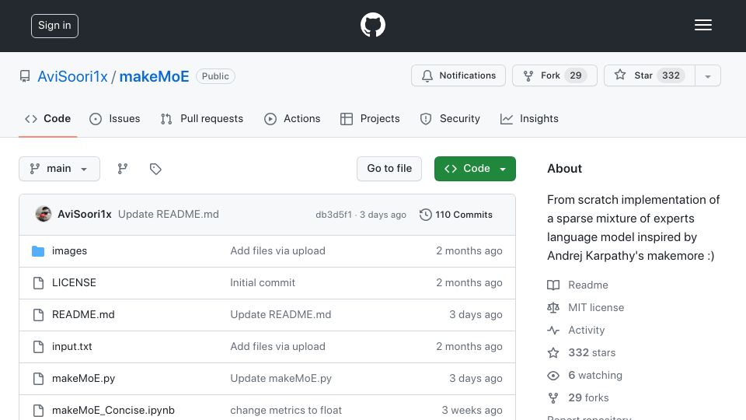The height and width of the screenshot is (420, 746).
Task: Open the makeMoE repository link
Action: tap(154, 76)
